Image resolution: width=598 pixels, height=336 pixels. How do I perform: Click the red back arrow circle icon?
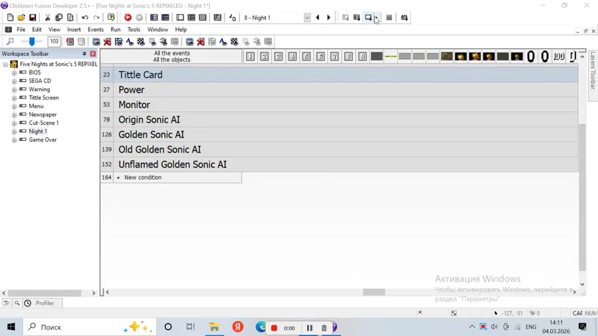(x=128, y=17)
